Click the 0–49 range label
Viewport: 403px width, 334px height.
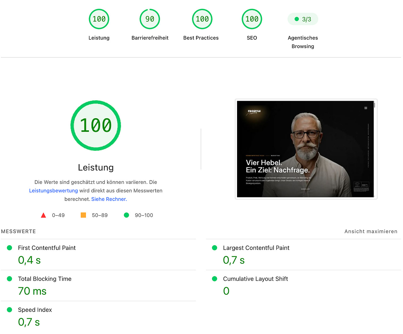pos(58,215)
